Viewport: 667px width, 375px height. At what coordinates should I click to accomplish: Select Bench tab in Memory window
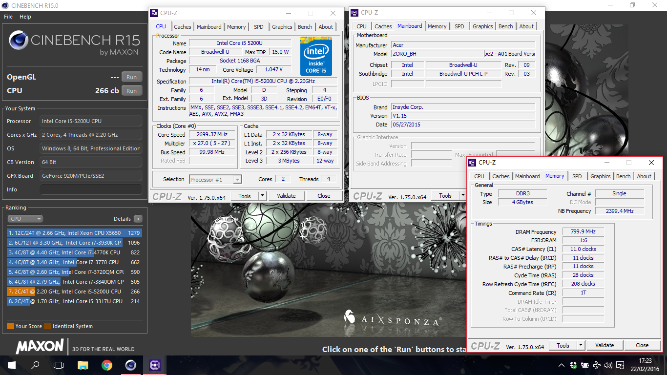click(624, 176)
